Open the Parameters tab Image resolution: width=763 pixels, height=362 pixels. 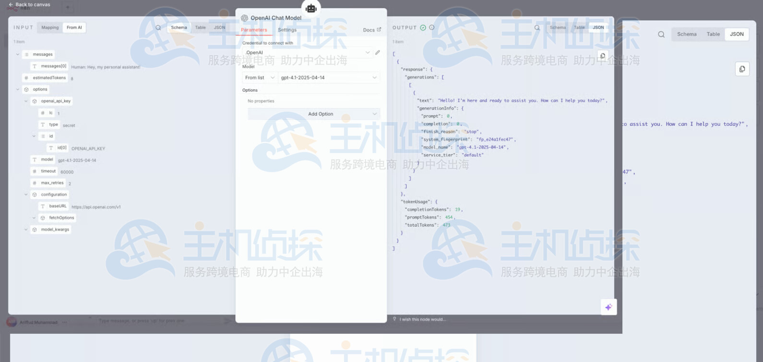tap(254, 30)
